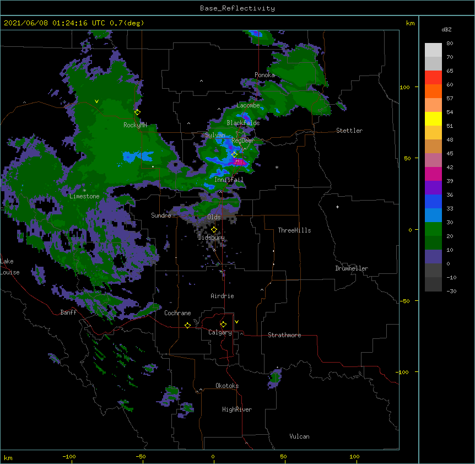Select the bright green 20-30 dBZ swatch
475x464 pixels.
[433, 229]
